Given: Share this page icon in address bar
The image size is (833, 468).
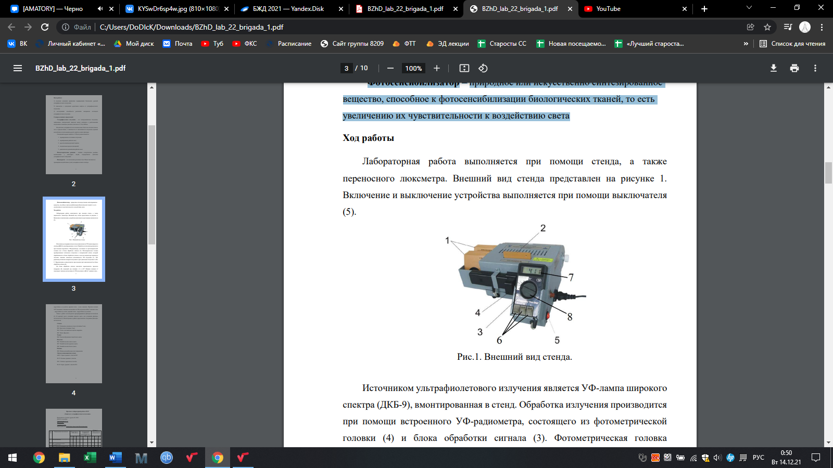Looking at the screenshot, I should coord(751,27).
